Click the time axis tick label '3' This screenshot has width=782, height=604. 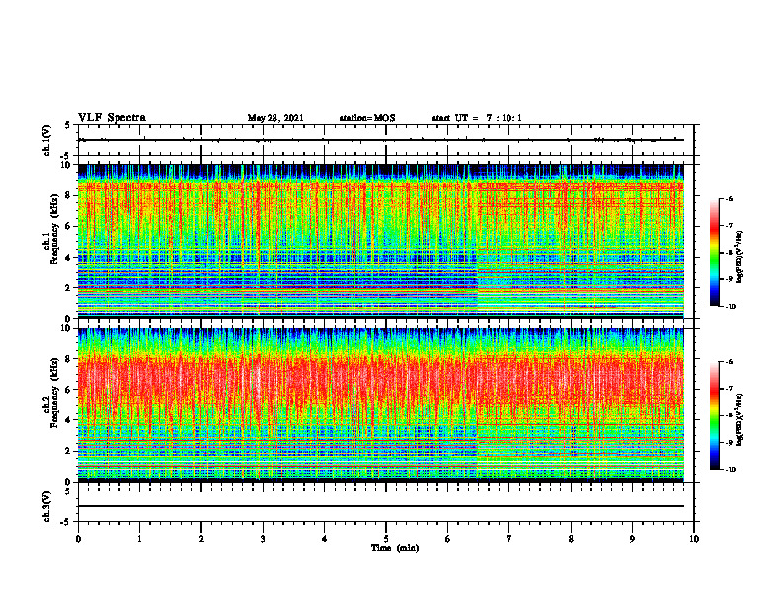tap(263, 539)
